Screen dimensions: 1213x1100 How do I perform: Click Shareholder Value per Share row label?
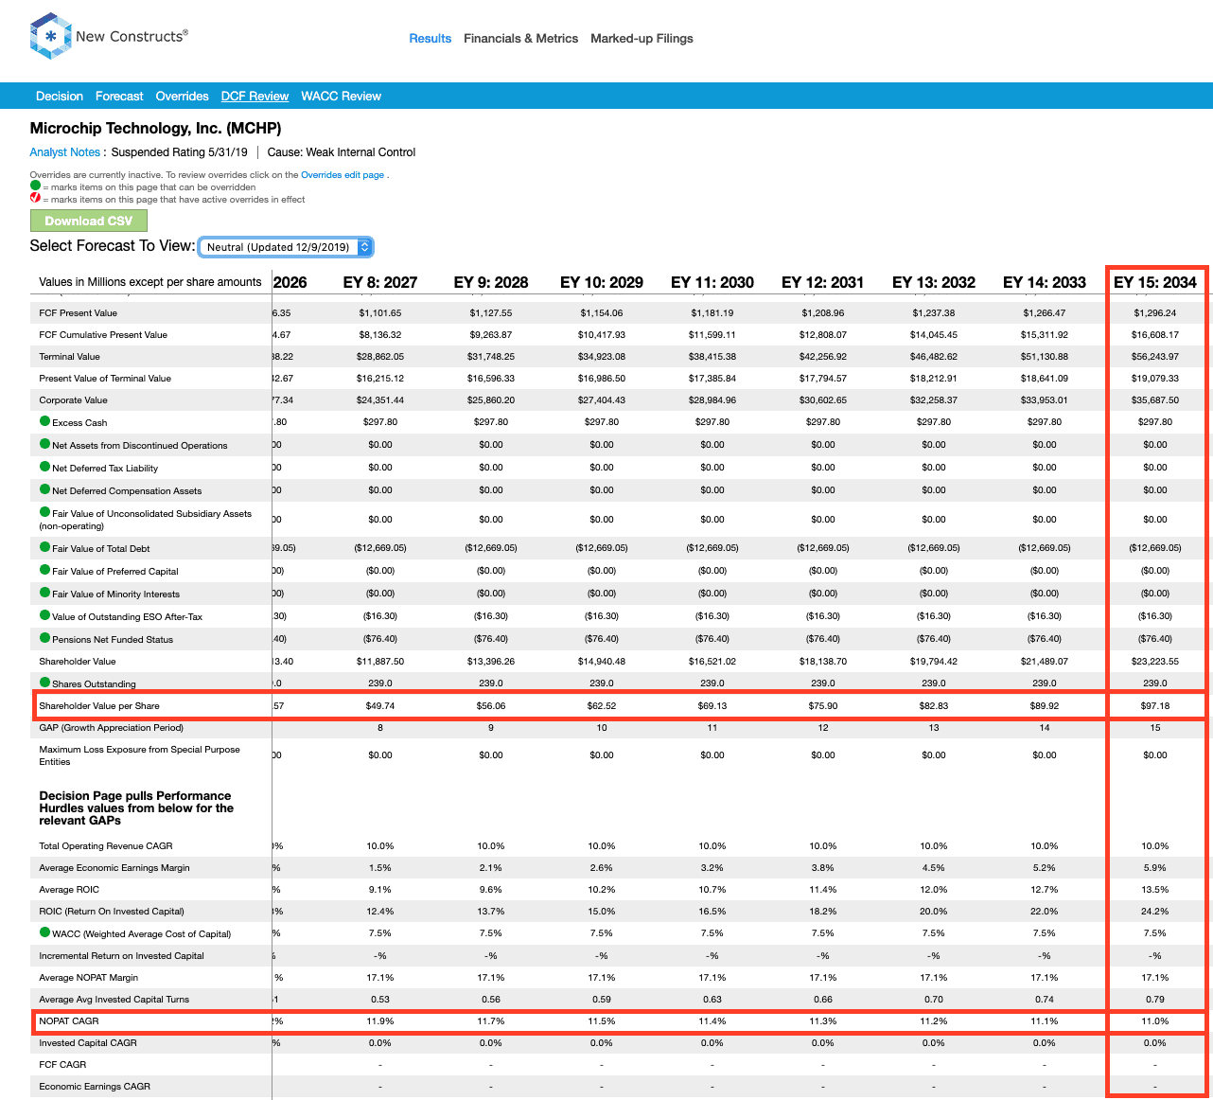pos(99,706)
